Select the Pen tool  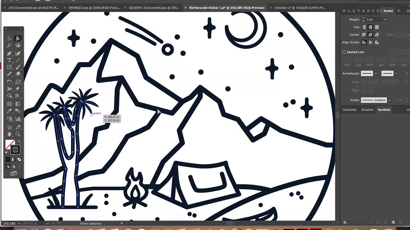click(9, 53)
